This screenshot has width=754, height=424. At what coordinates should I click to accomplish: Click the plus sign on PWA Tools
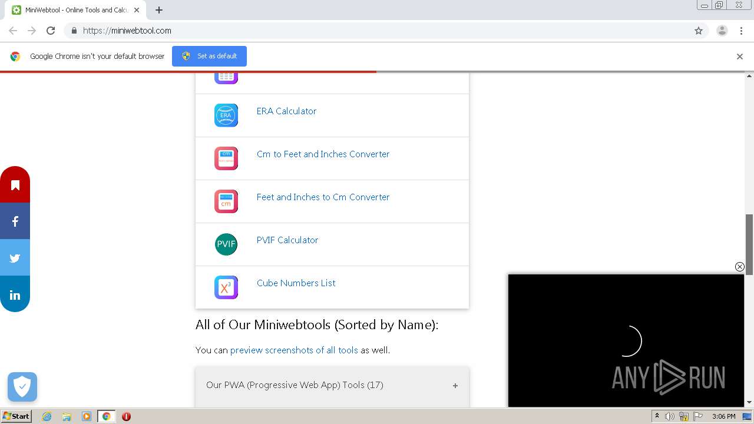click(455, 386)
